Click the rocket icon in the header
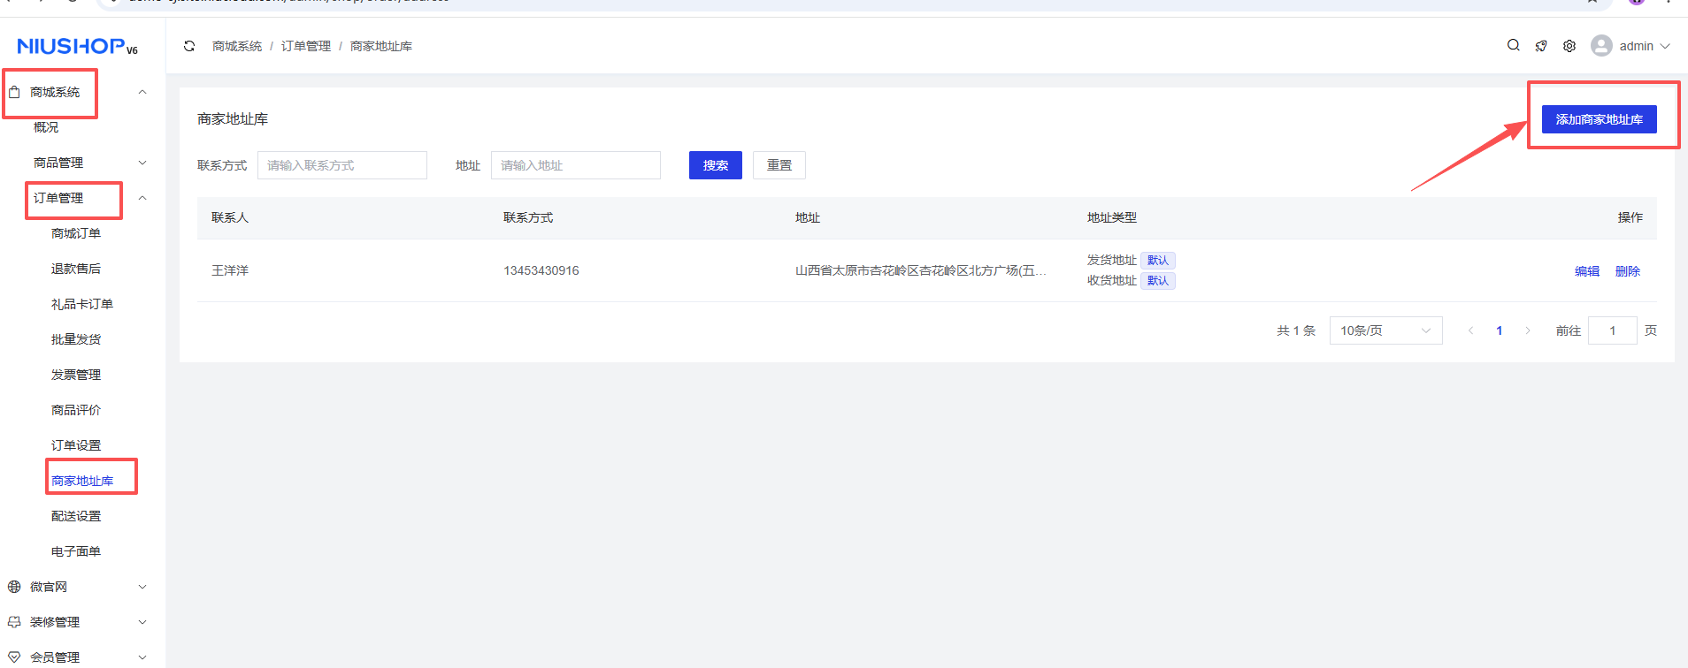1688x668 pixels. pyautogui.click(x=1541, y=46)
